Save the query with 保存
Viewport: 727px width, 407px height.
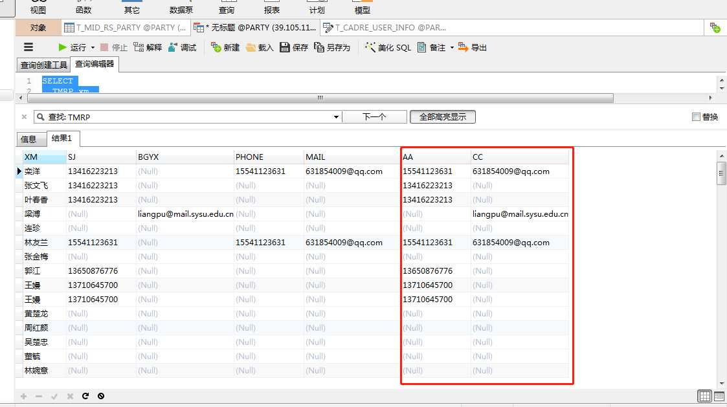(294, 47)
